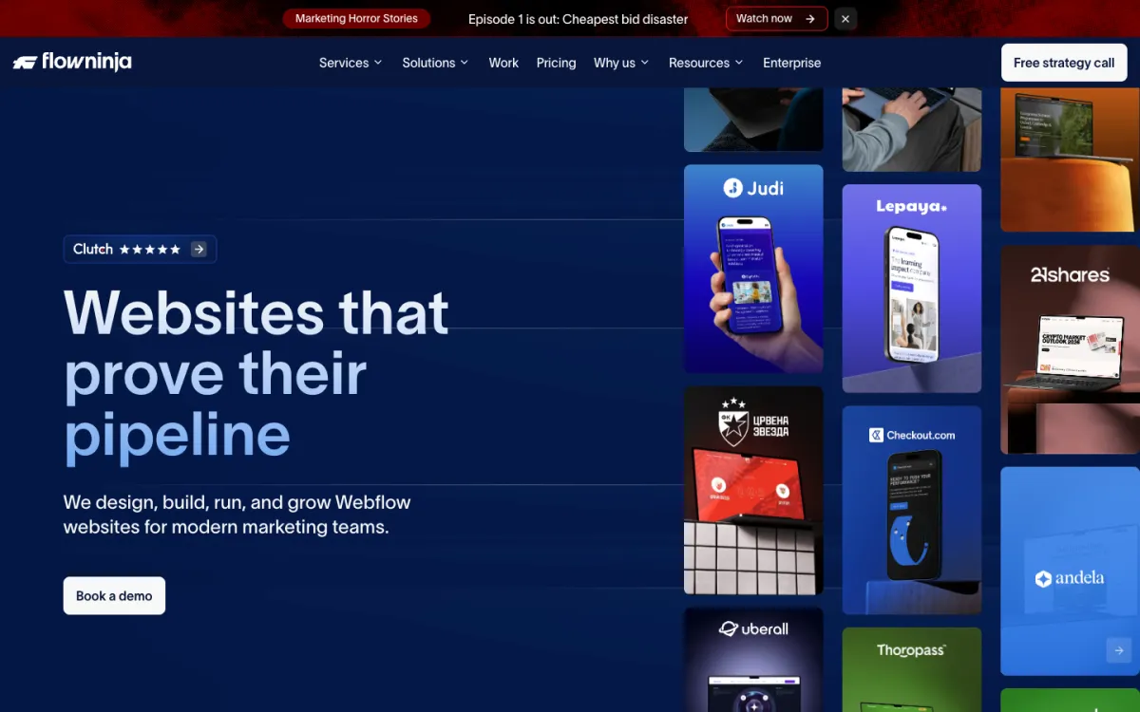The height and width of the screenshot is (712, 1140).
Task: Expand the Services dropdown
Action: tap(351, 63)
